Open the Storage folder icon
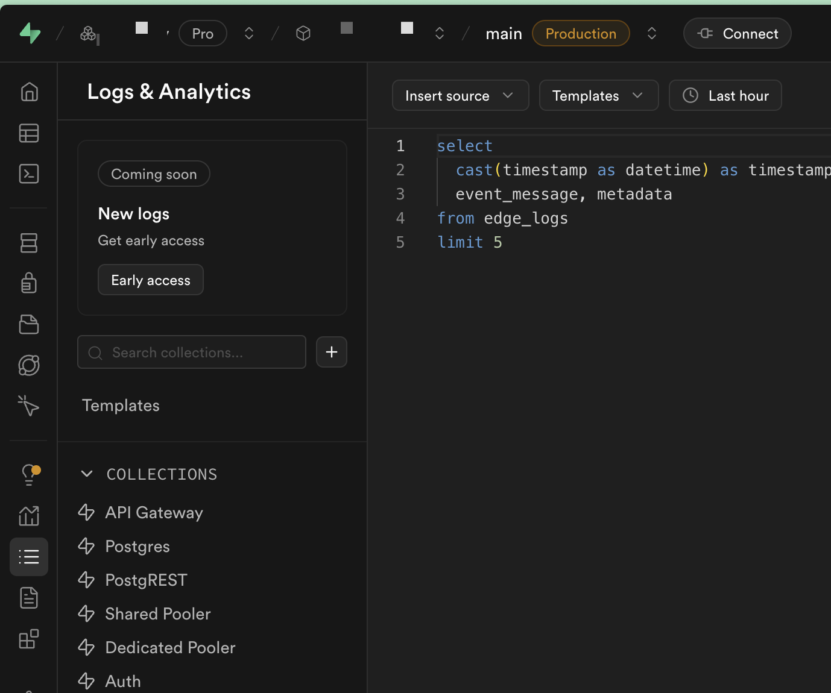Screen dimensions: 831x693 coord(29,324)
